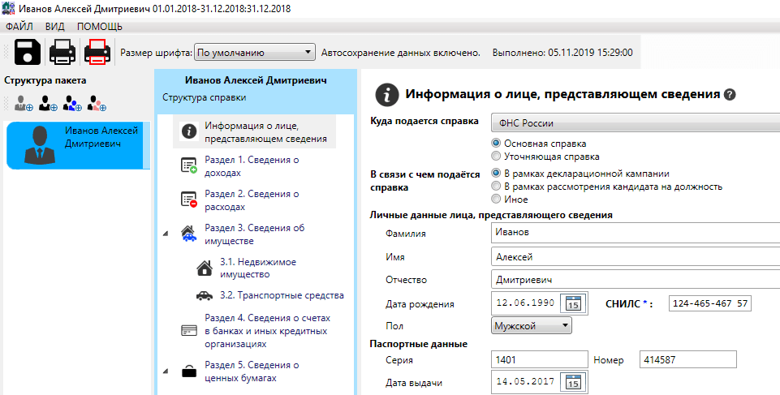Click the Дата выдачи field 14.05.2017
Image resolution: width=780 pixels, height=395 pixels.
[525, 382]
